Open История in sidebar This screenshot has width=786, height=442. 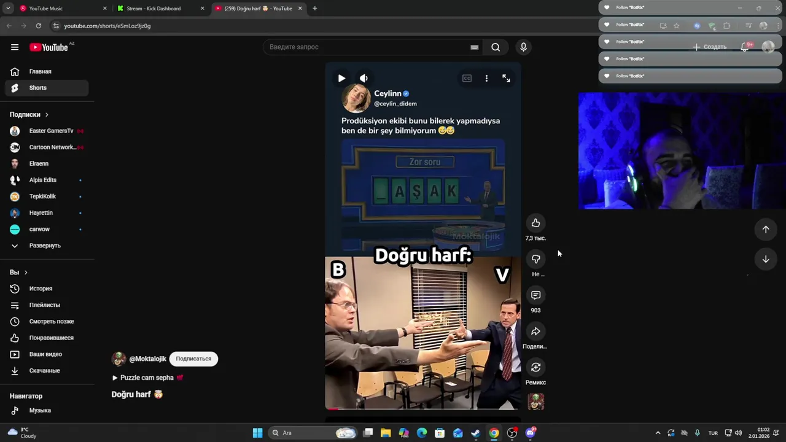(x=47, y=289)
